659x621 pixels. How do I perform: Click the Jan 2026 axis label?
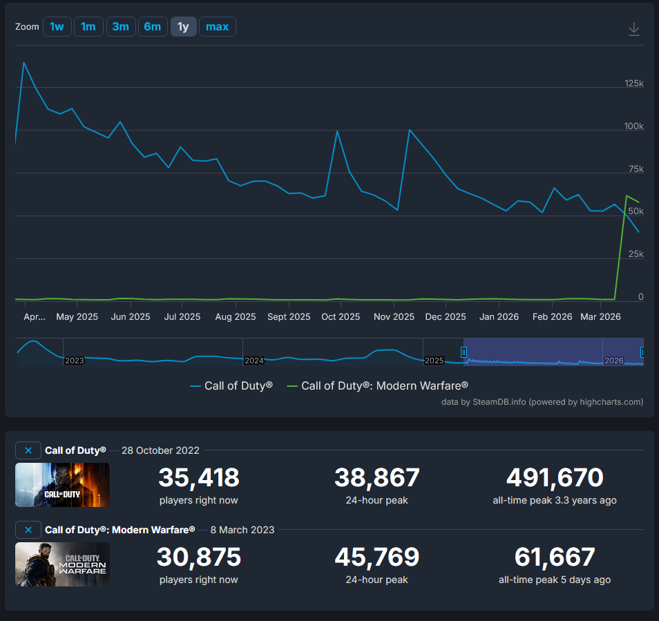click(499, 317)
